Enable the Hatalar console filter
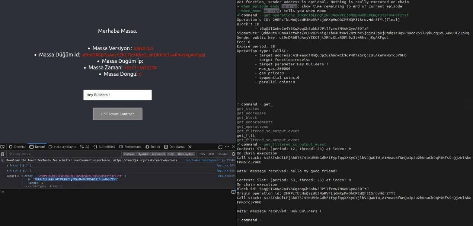The image size is (473, 226). (129, 154)
